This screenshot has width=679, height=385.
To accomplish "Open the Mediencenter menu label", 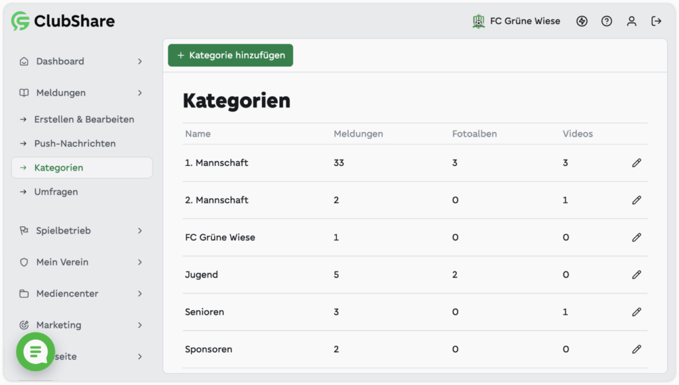I will tap(67, 293).
